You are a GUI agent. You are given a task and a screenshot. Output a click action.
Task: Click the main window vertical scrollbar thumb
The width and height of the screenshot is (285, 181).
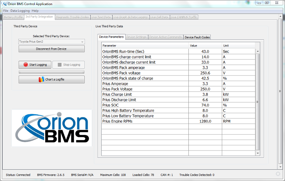(280, 91)
